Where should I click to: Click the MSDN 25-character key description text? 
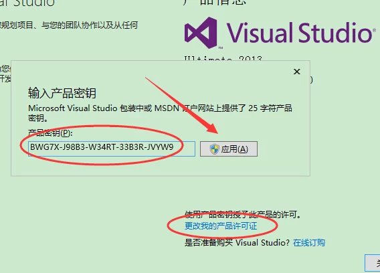click(160, 113)
